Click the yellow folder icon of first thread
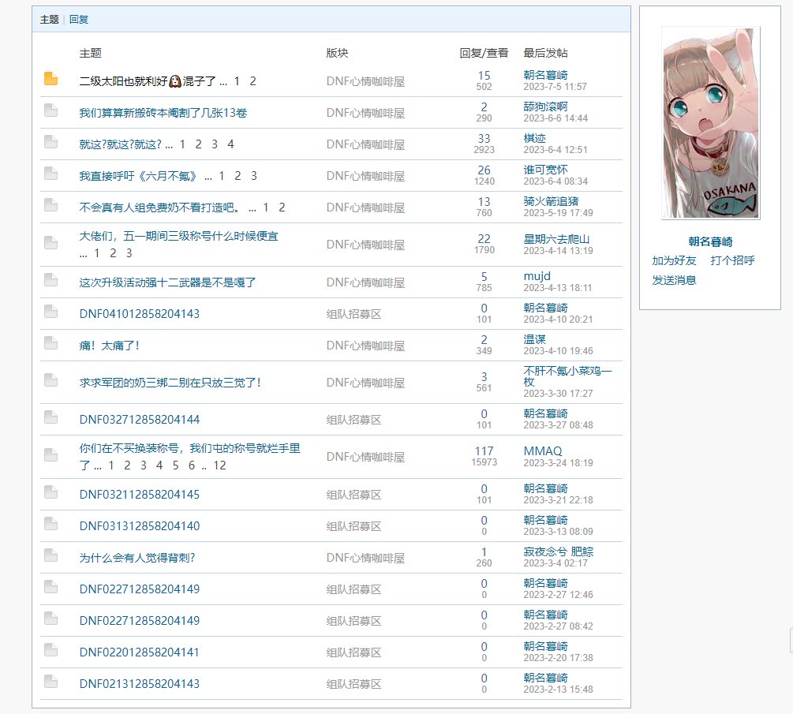 point(50,79)
